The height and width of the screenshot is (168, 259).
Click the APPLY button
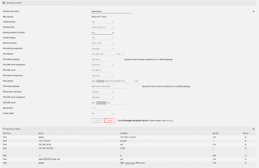point(97,121)
